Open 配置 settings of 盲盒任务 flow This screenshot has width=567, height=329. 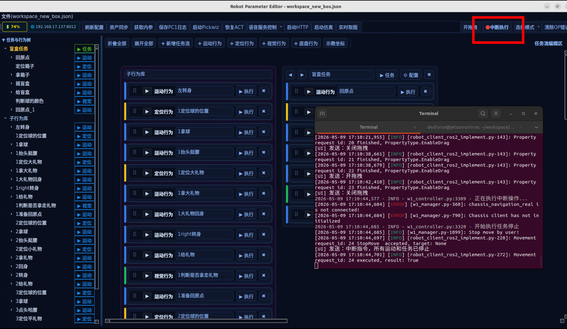[x=411, y=75]
